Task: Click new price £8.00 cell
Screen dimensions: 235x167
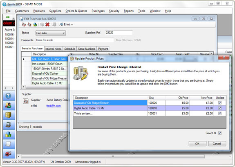Action: tap(202, 108)
